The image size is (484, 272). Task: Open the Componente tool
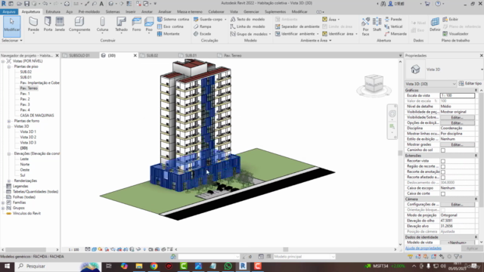79,25
